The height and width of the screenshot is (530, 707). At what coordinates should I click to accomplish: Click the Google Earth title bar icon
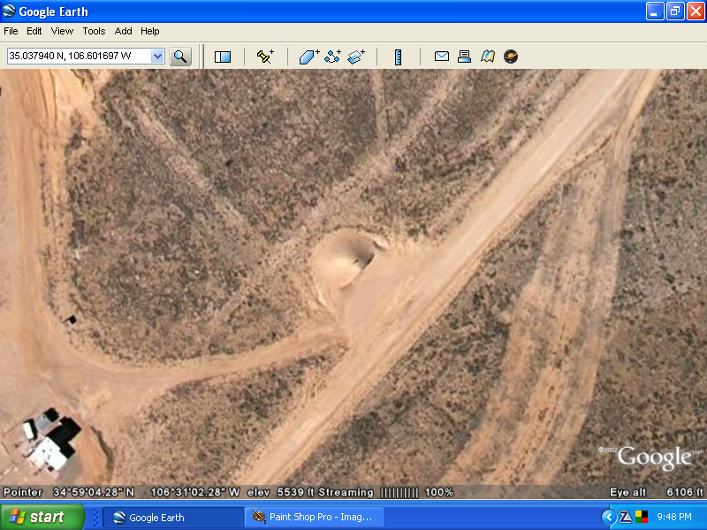click(x=9, y=11)
